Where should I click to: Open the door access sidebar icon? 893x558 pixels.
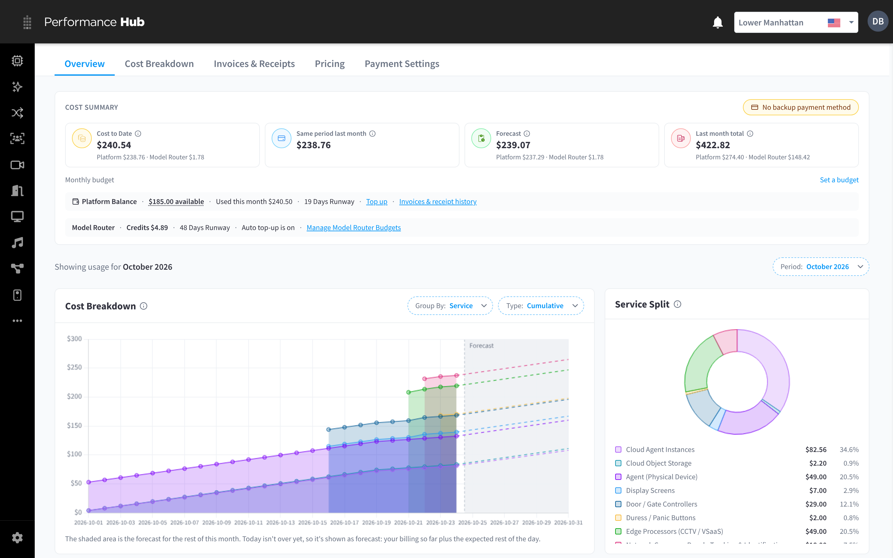click(17, 190)
